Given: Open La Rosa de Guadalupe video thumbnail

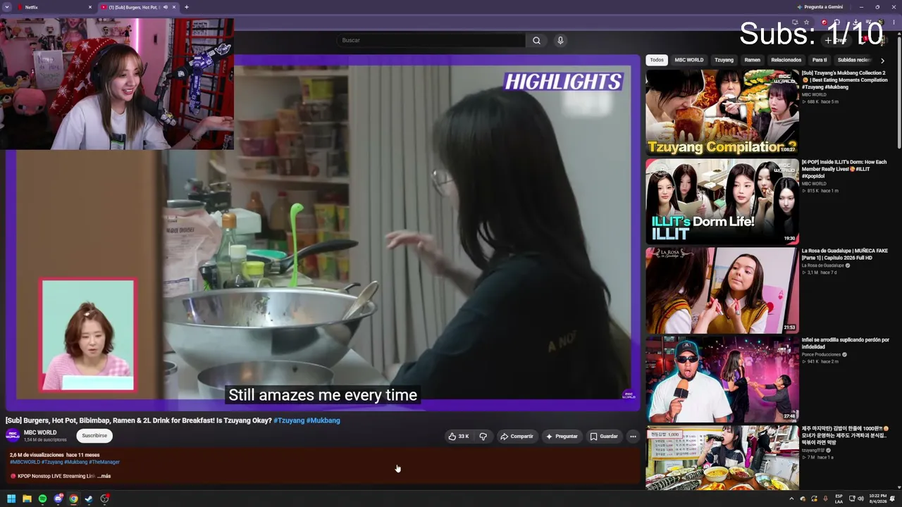Looking at the screenshot, I should click(722, 290).
